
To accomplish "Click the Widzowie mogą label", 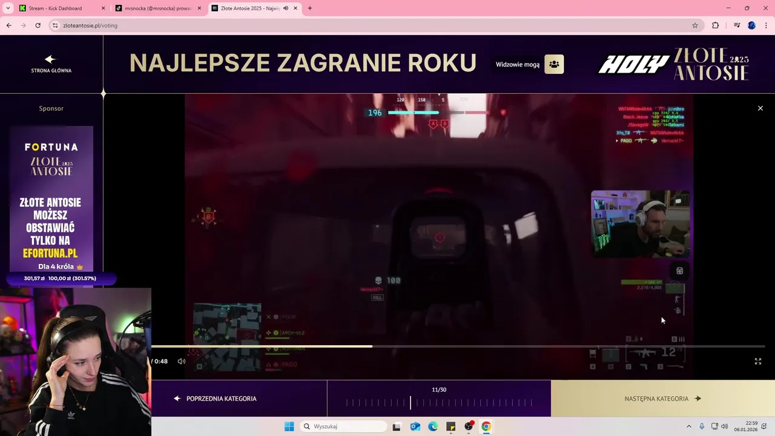I will [518, 64].
